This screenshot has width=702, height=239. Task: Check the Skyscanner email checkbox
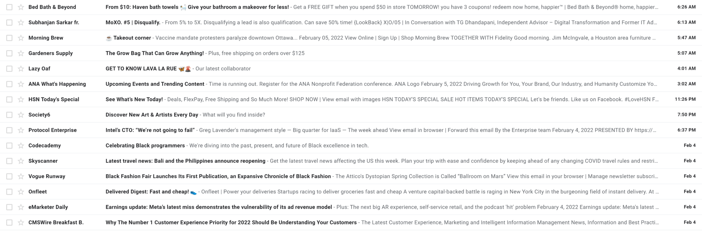point(9,161)
